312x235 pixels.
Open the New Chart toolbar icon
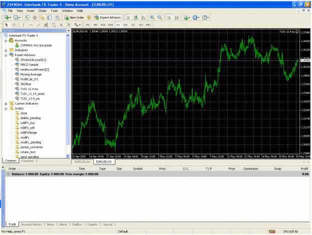(7, 17)
